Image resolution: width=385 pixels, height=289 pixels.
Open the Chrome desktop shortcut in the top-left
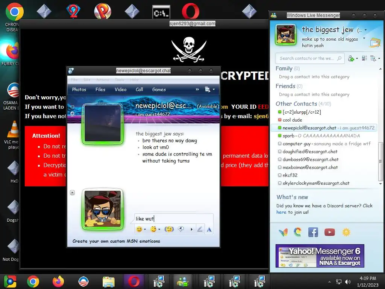(x=14, y=12)
